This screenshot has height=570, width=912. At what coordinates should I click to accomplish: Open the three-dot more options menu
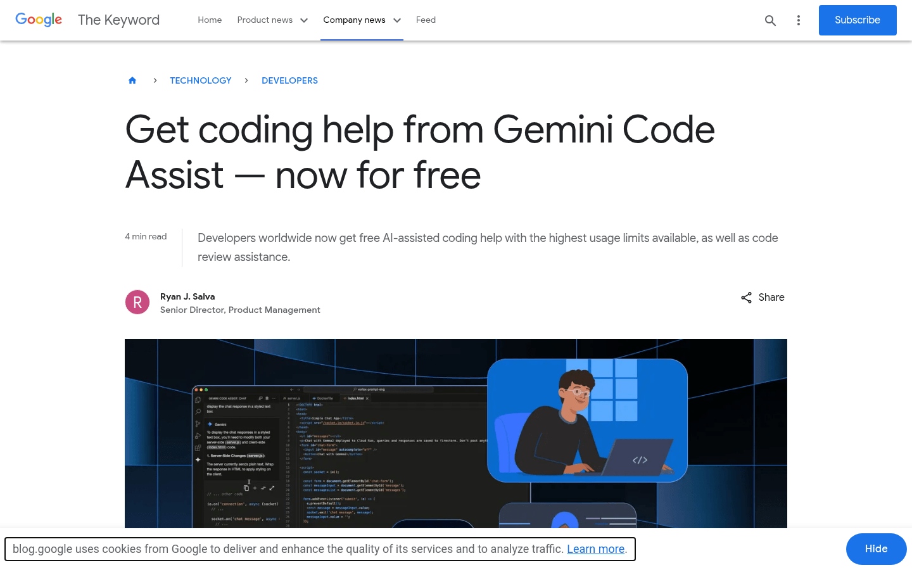798,20
